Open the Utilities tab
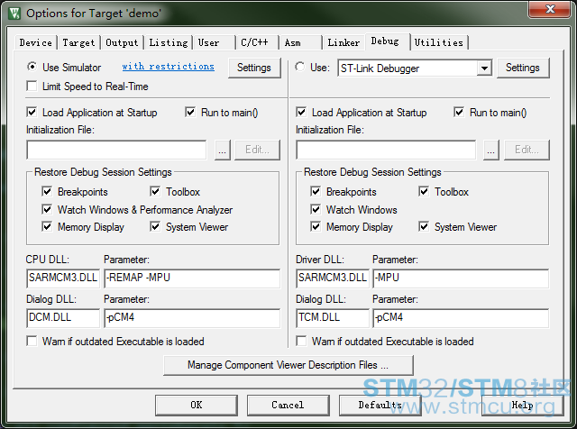Viewport: 577px width, 429px height. click(439, 42)
